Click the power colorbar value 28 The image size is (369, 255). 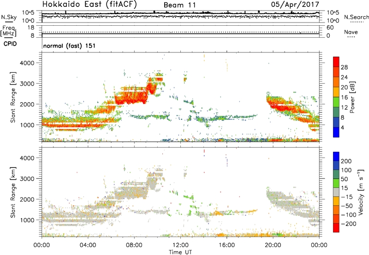(344, 67)
